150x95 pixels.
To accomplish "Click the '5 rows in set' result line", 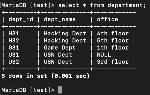I will pos(45,76).
